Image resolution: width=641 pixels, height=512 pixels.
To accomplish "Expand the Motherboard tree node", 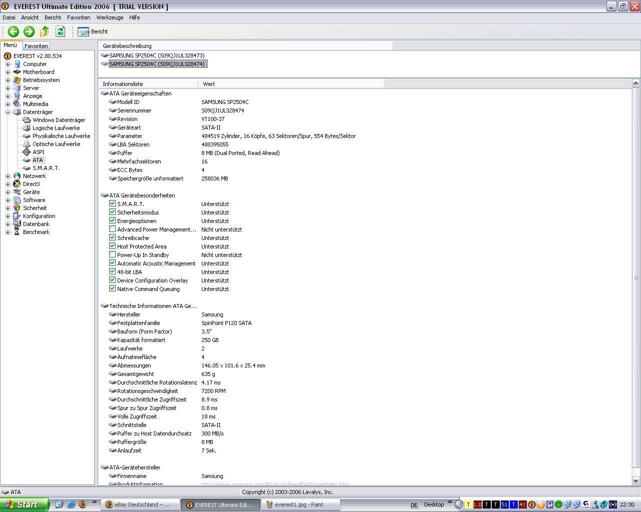I will tap(8, 72).
